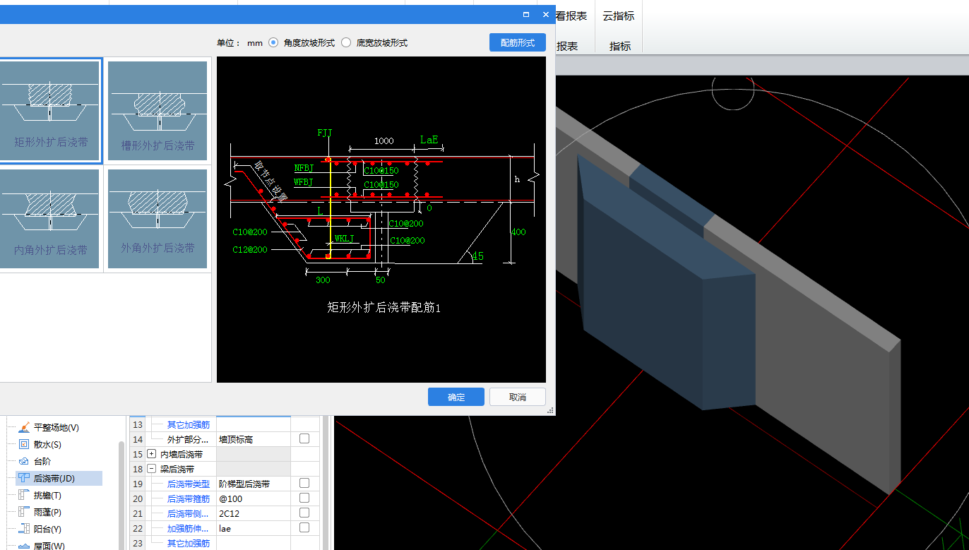Click the 后浇带(JD) component icon
This screenshot has width=969, height=550.
coord(23,478)
